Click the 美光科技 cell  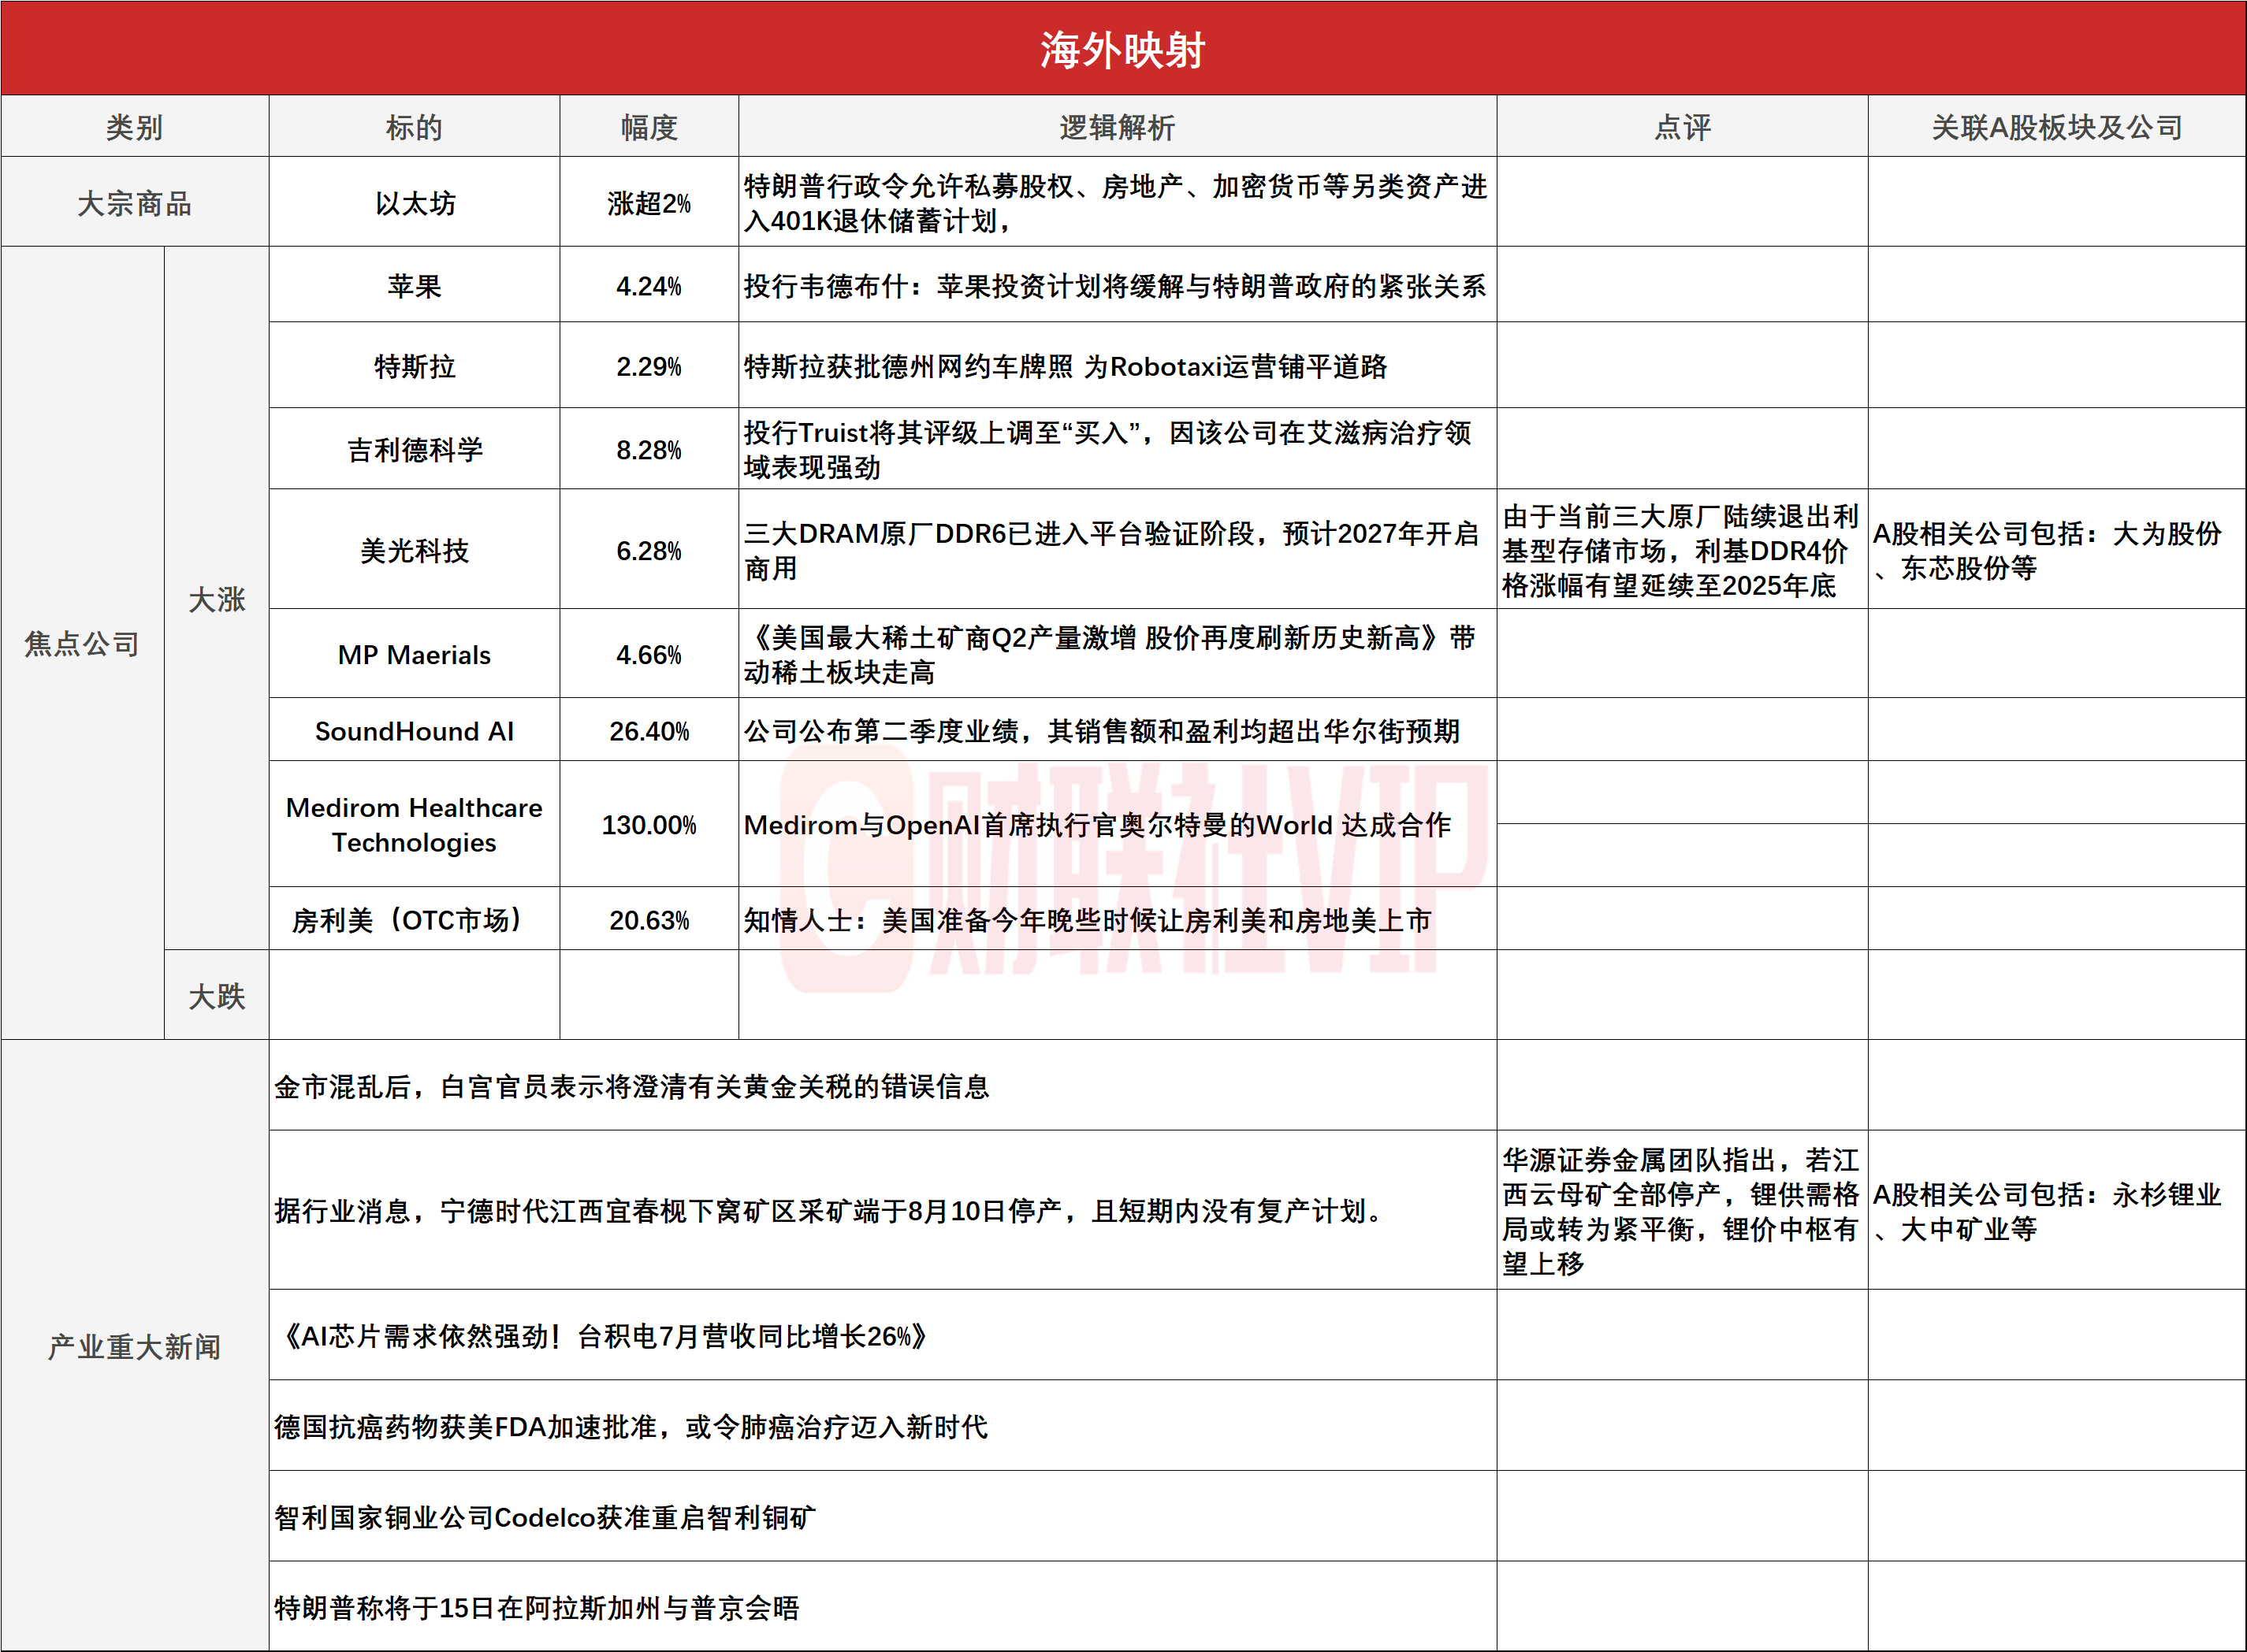tap(415, 550)
